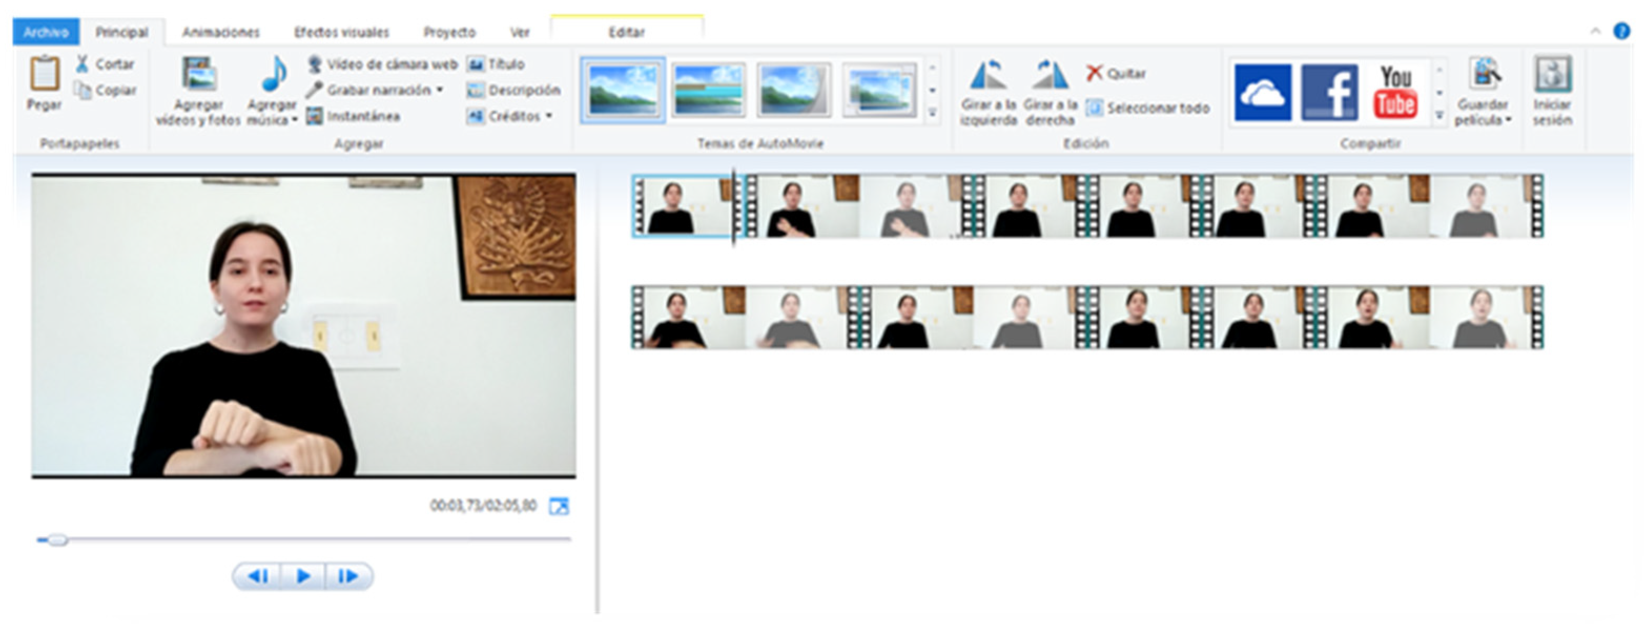Image resolution: width=1648 pixels, height=624 pixels.
Task: Click the Vídeo de cámara web icon
Action: pos(314,64)
